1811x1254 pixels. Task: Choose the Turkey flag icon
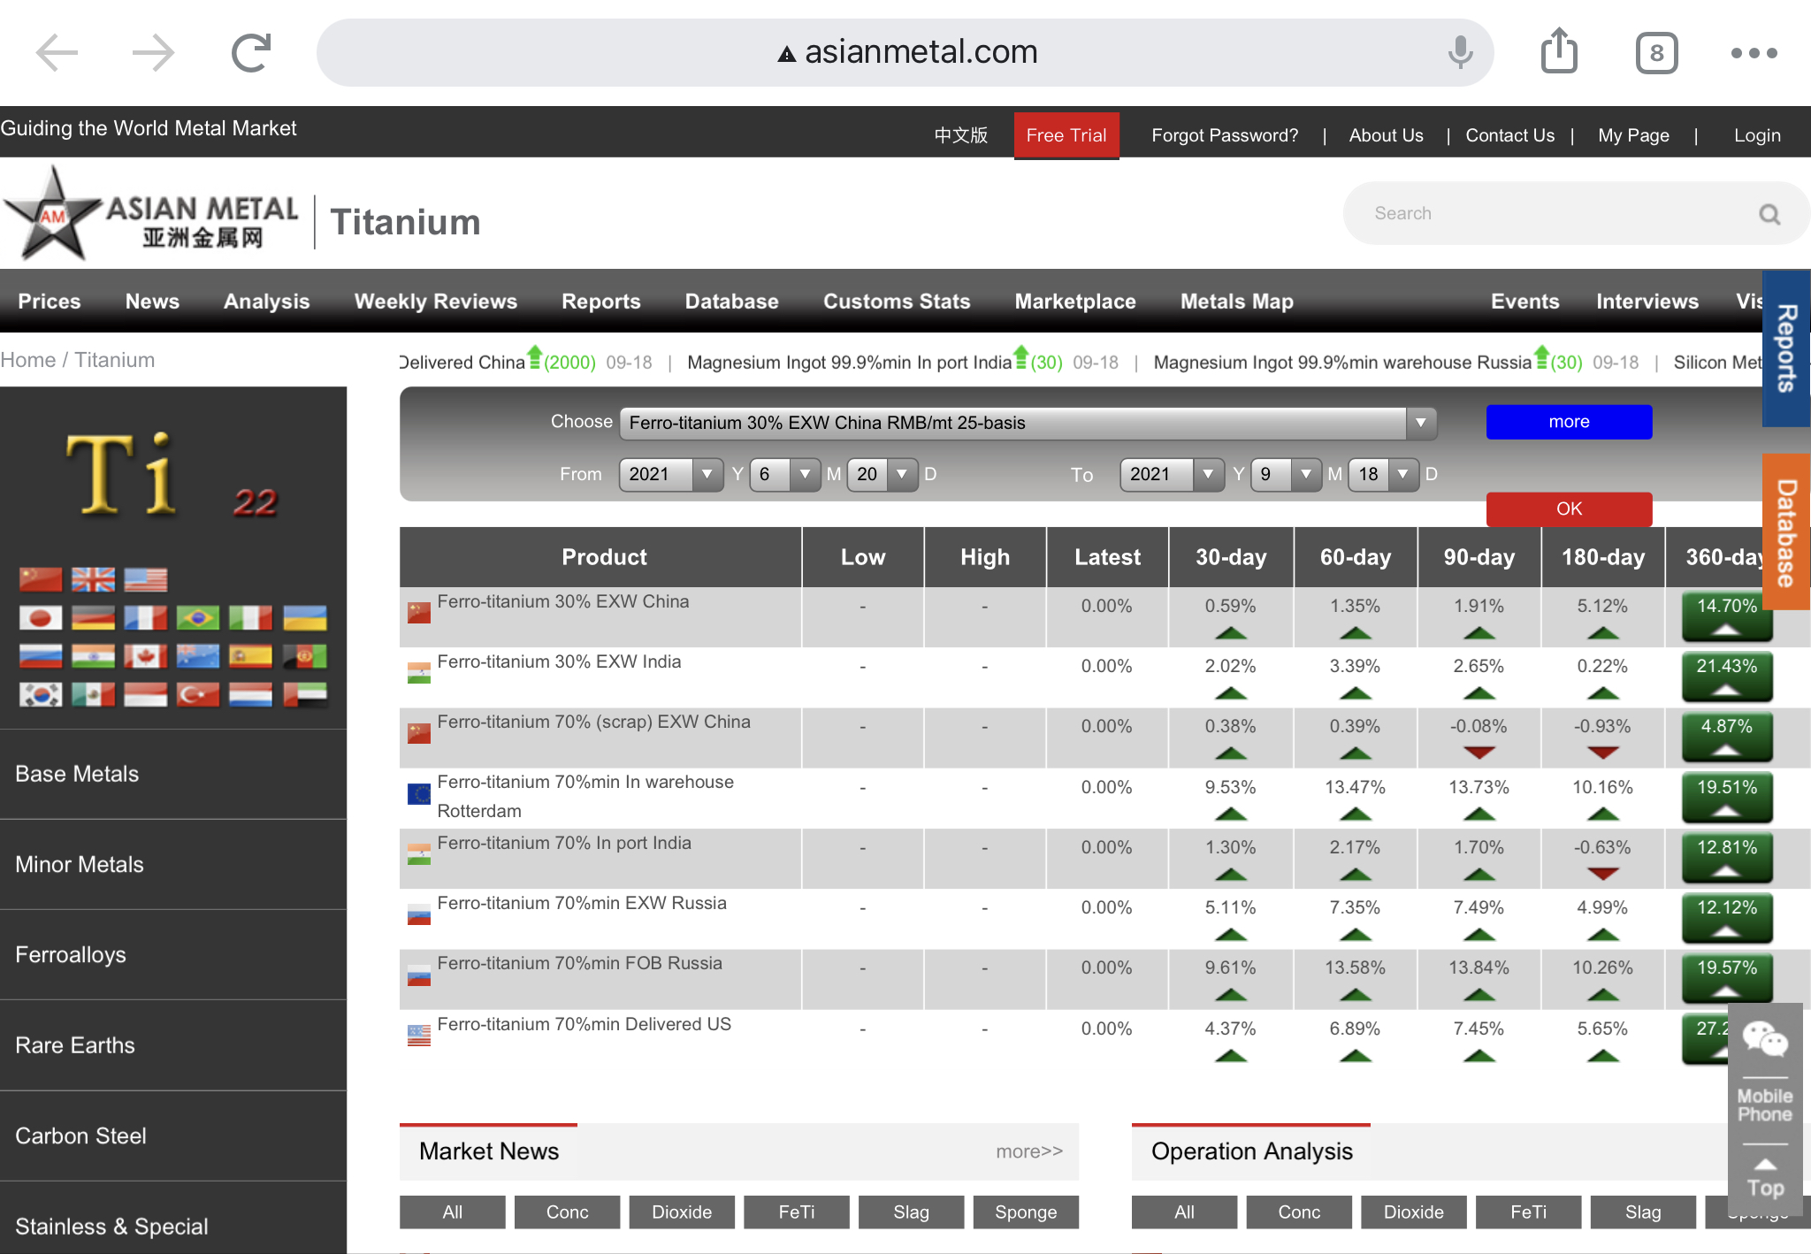tap(198, 695)
